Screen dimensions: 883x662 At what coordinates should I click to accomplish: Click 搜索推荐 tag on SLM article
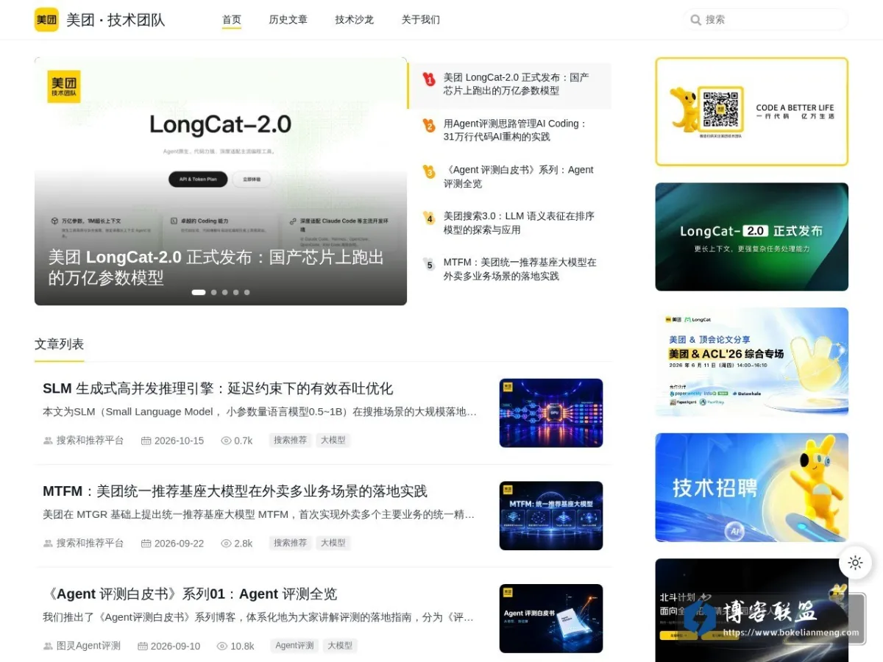point(290,441)
